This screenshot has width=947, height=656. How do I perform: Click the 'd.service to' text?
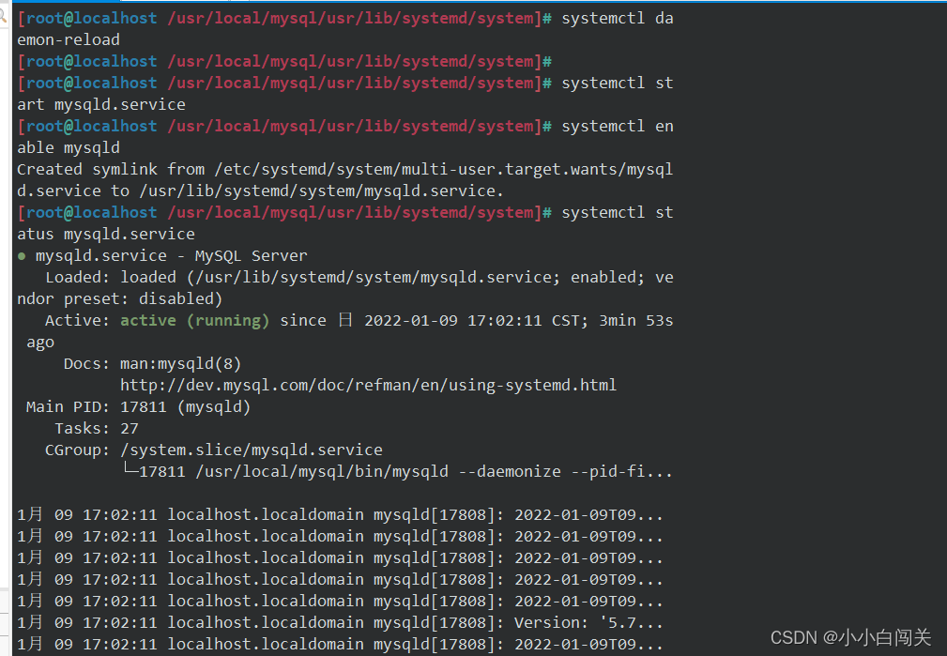click(73, 191)
